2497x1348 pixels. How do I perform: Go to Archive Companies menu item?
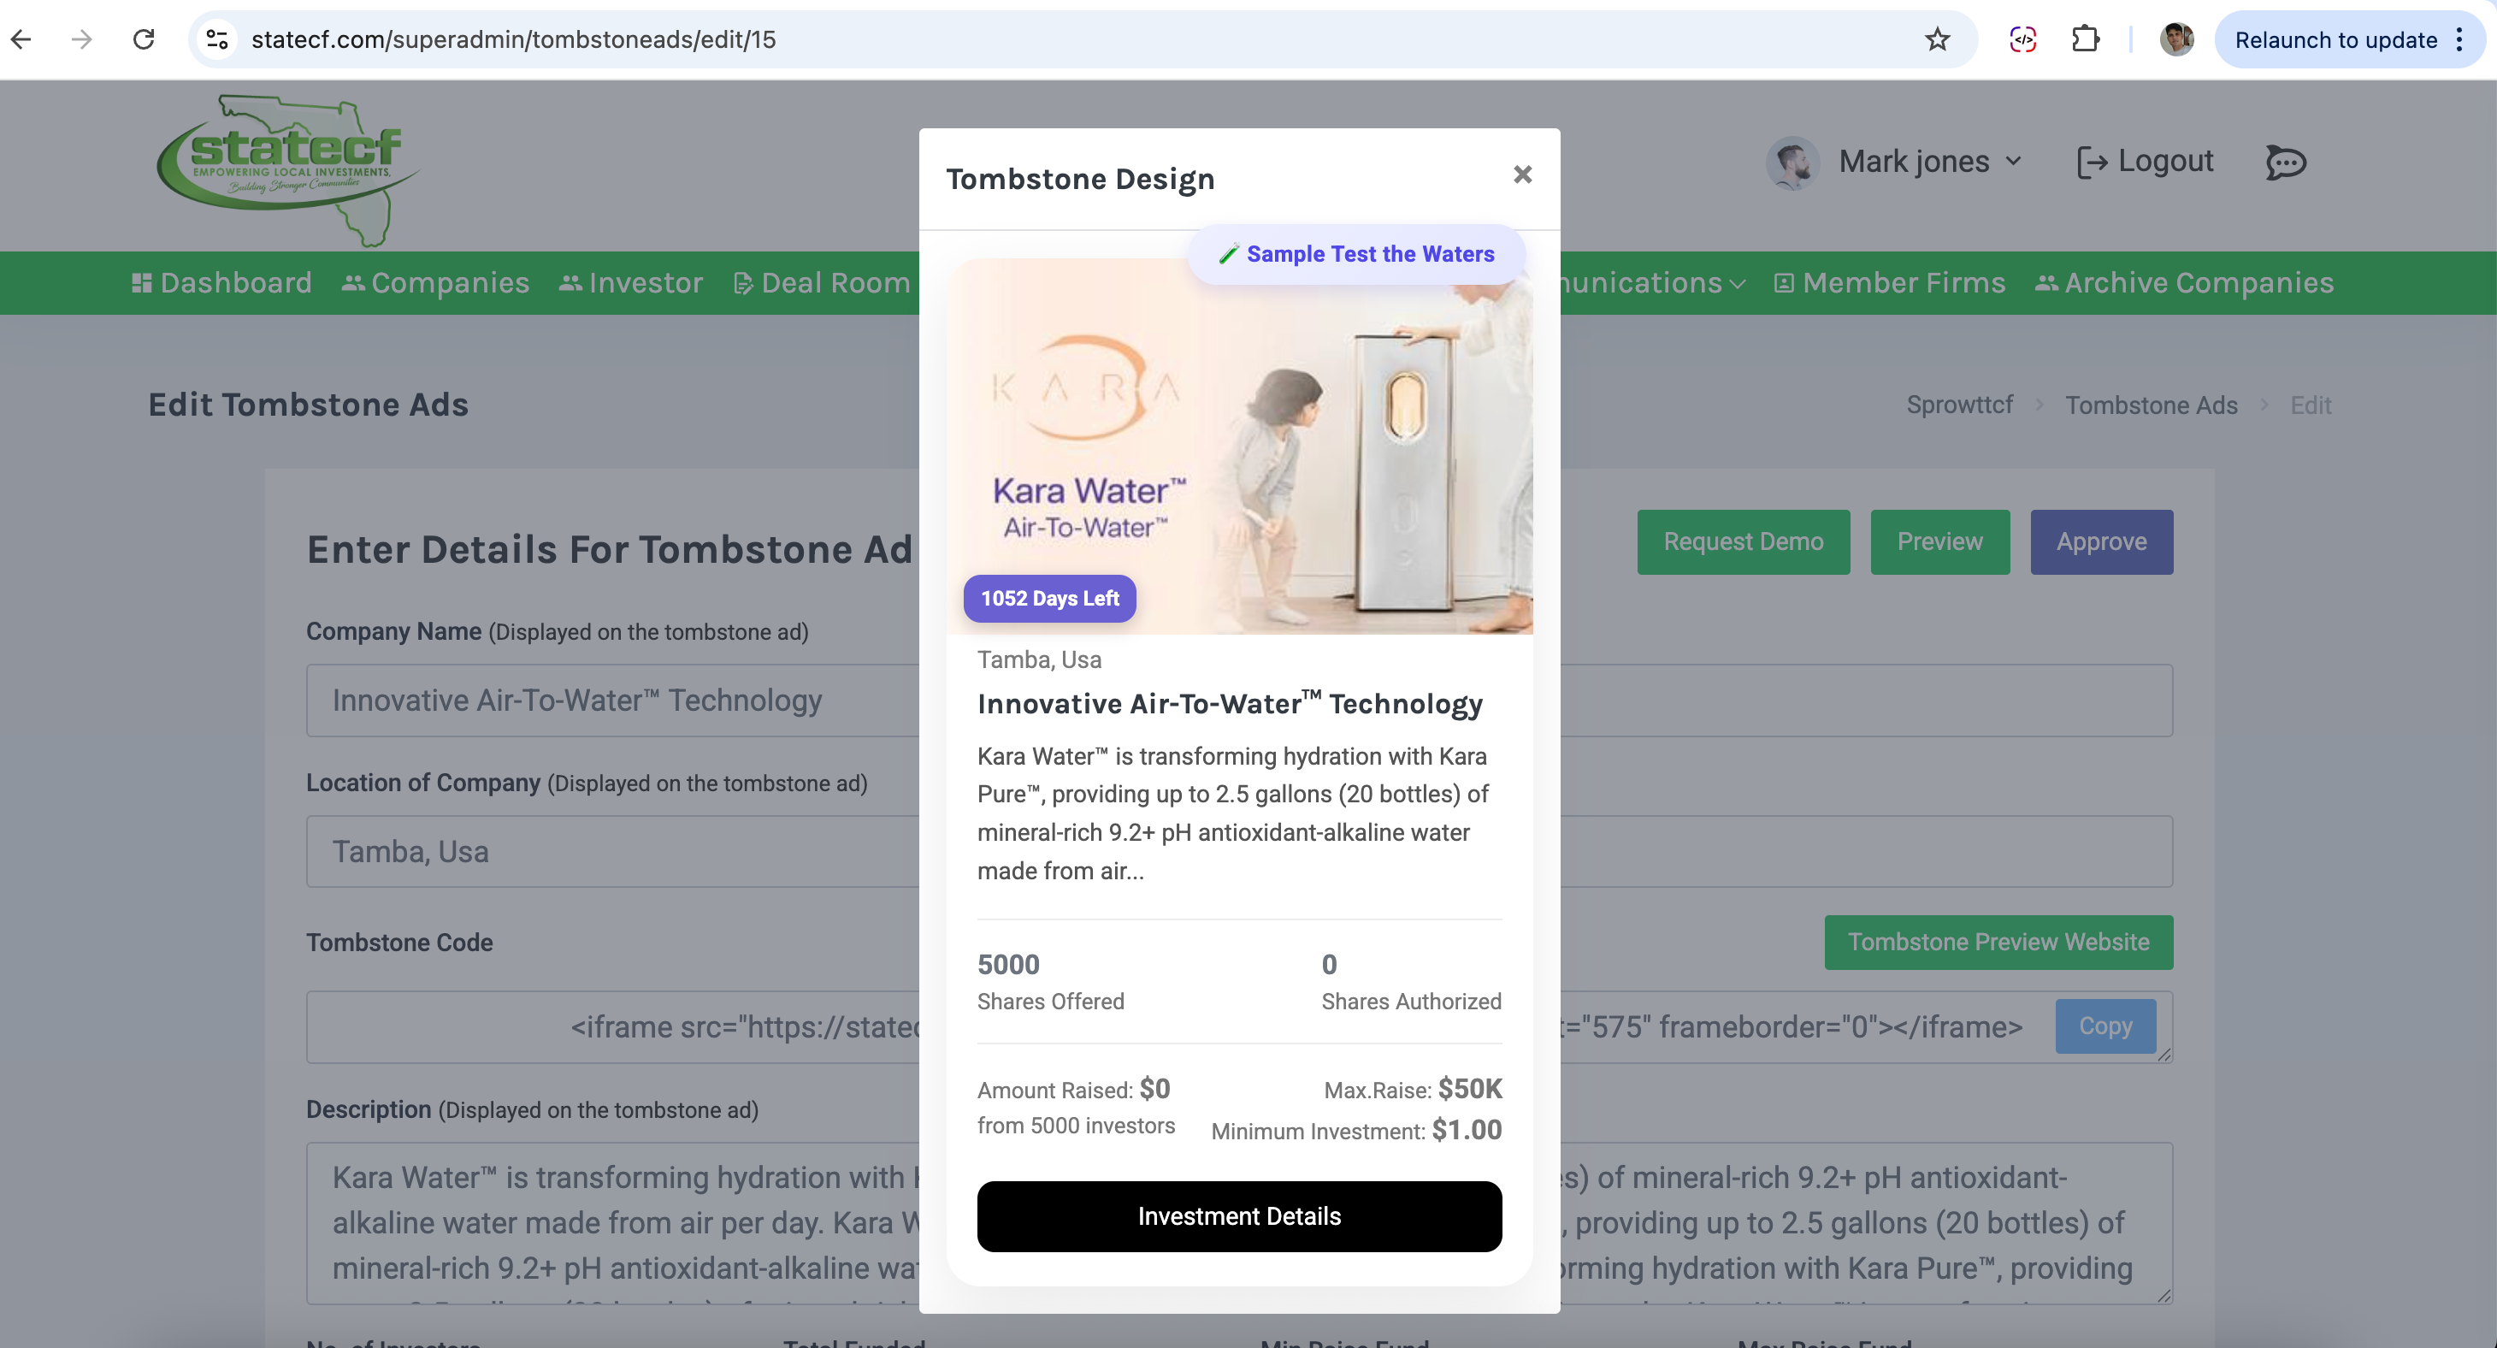[2184, 283]
